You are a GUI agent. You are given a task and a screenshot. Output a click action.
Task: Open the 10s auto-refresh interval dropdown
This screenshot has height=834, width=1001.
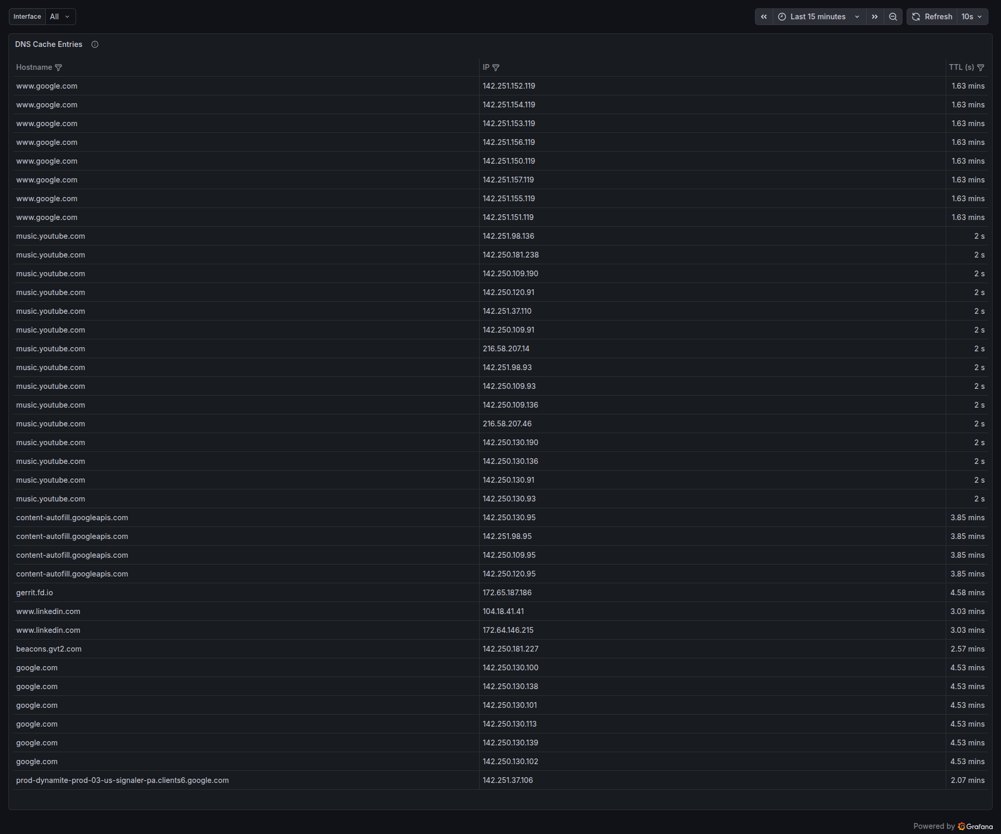[x=972, y=16]
